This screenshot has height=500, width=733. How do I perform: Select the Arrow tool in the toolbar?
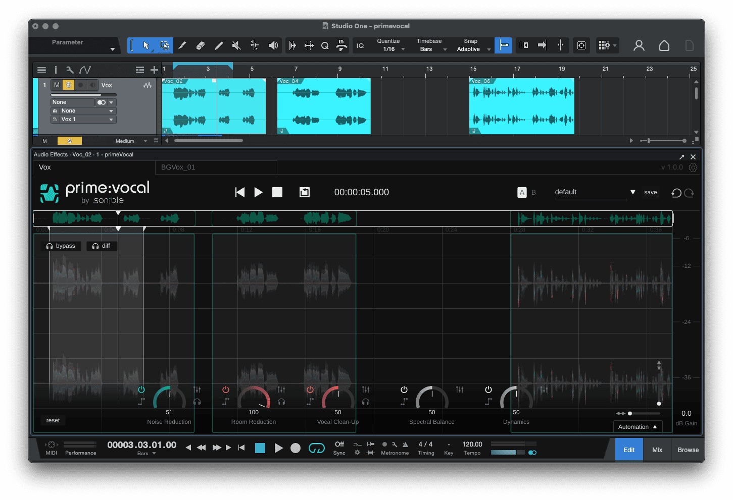click(x=146, y=45)
